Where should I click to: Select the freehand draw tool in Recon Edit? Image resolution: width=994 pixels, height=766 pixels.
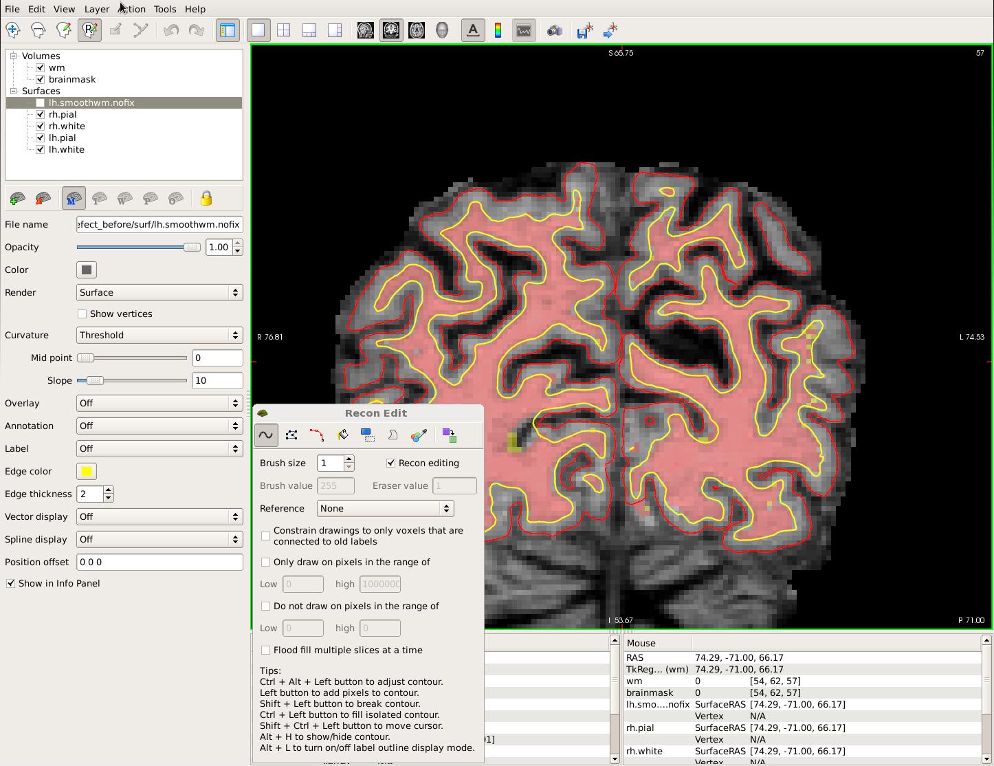point(266,435)
